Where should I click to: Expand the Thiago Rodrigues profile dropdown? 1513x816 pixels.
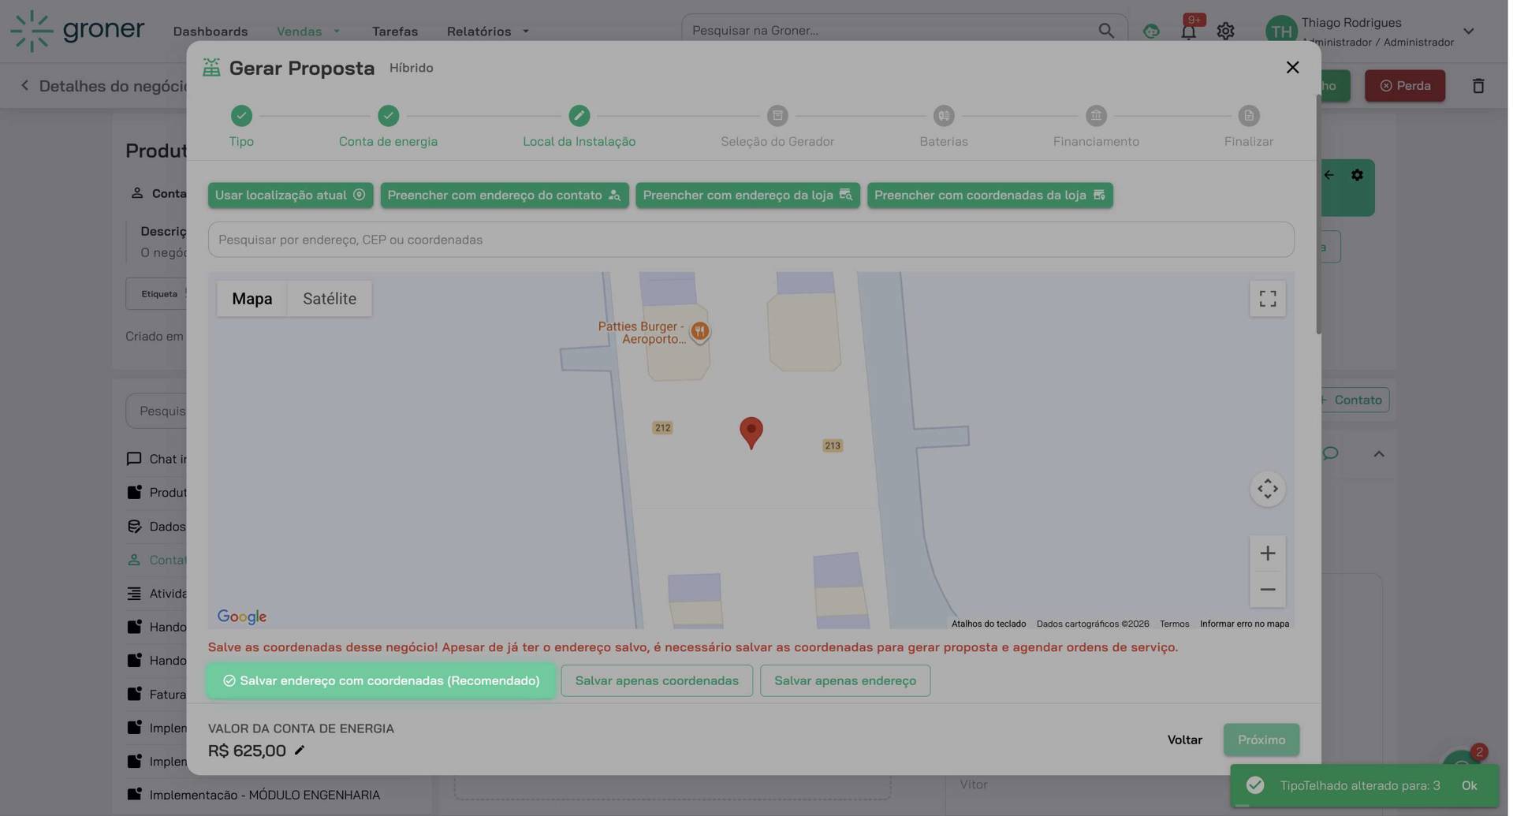(1468, 31)
